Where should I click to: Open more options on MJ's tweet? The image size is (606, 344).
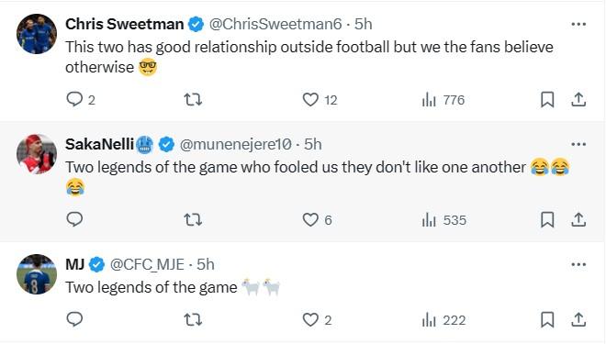tap(578, 264)
